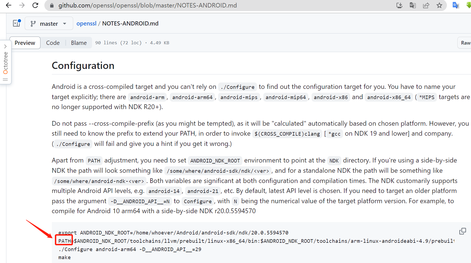Click the '90 lines (72 loc)' file info
Image resolution: width=471 pixels, height=263 pixels.
118,43
